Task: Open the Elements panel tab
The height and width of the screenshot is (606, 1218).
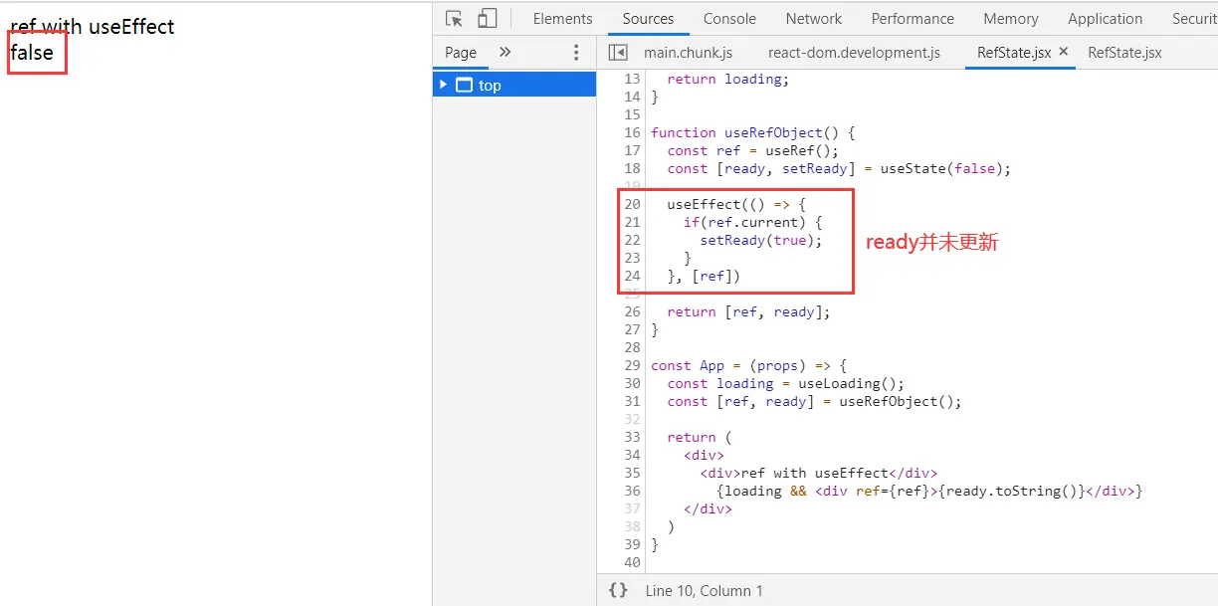Action: [x=562, y=18]
